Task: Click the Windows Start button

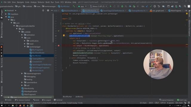Action: pos(1,106)
